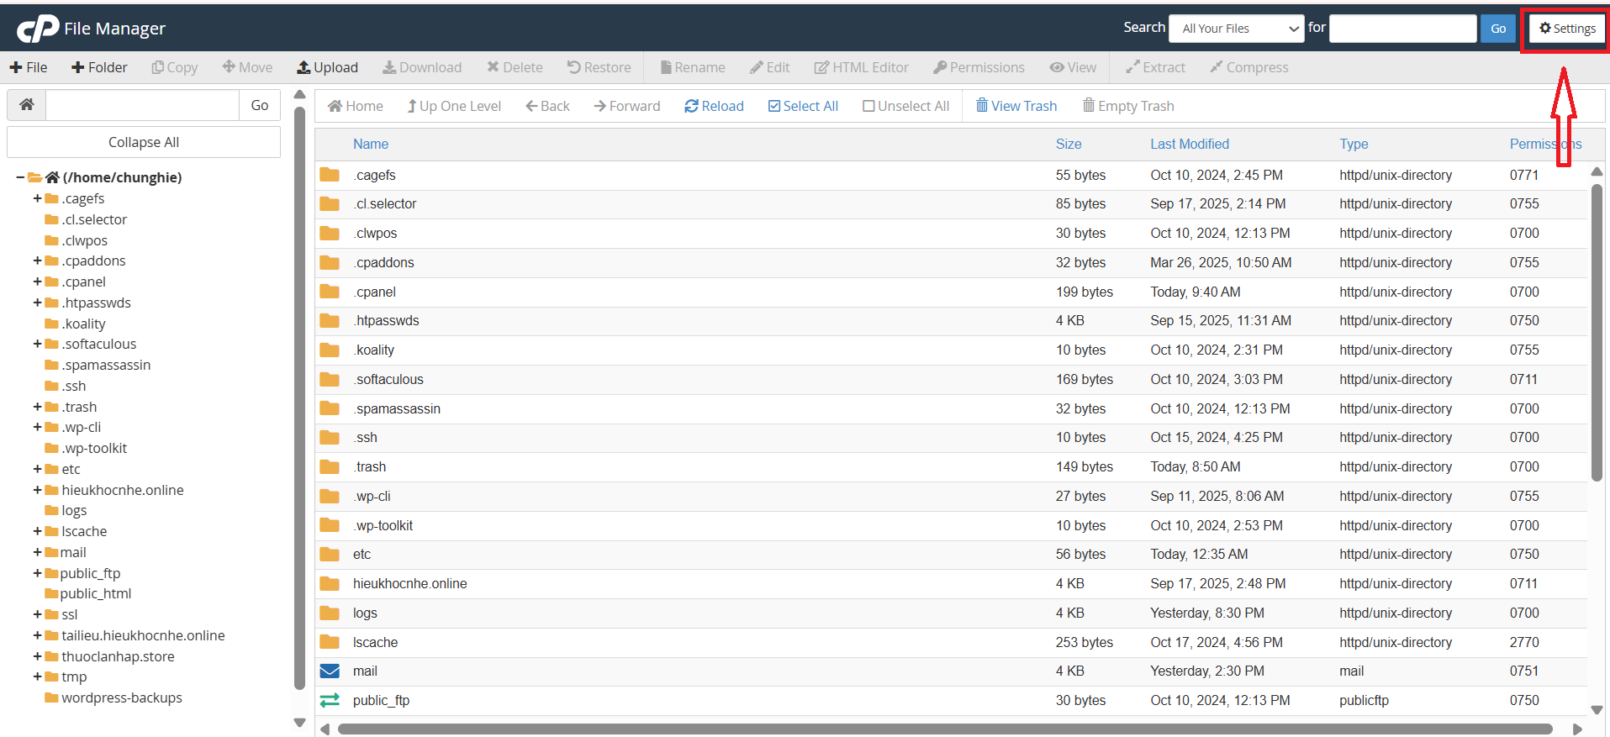Expand the .cagefs tree folder
1610x737 pixels.
(x=37, y=198)
